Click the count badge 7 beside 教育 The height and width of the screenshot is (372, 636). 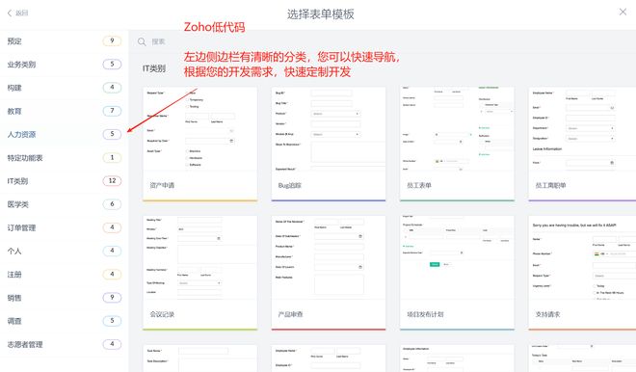(113, 111)
